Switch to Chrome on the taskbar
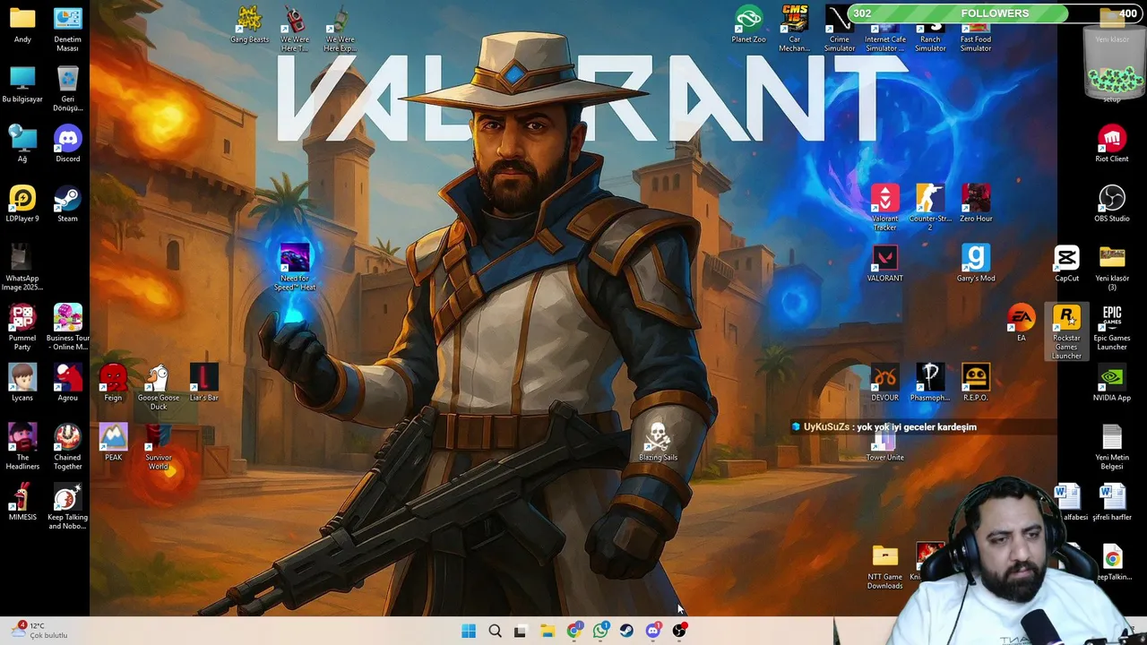Image resolution: width=1147 pixels, height=645 pixels. pos(573,632)
